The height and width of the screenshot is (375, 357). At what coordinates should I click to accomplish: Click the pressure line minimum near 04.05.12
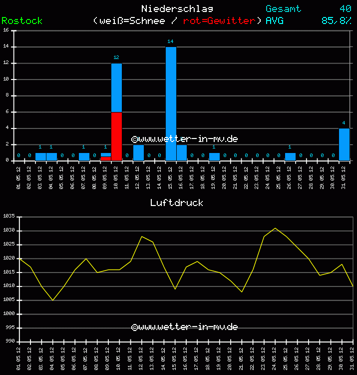tap(52, 300)
